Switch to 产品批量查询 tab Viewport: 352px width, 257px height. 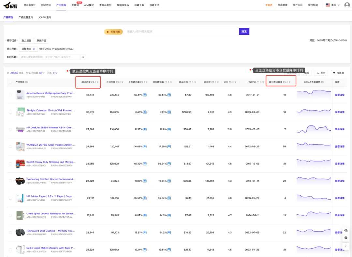[x=26, y=17]
